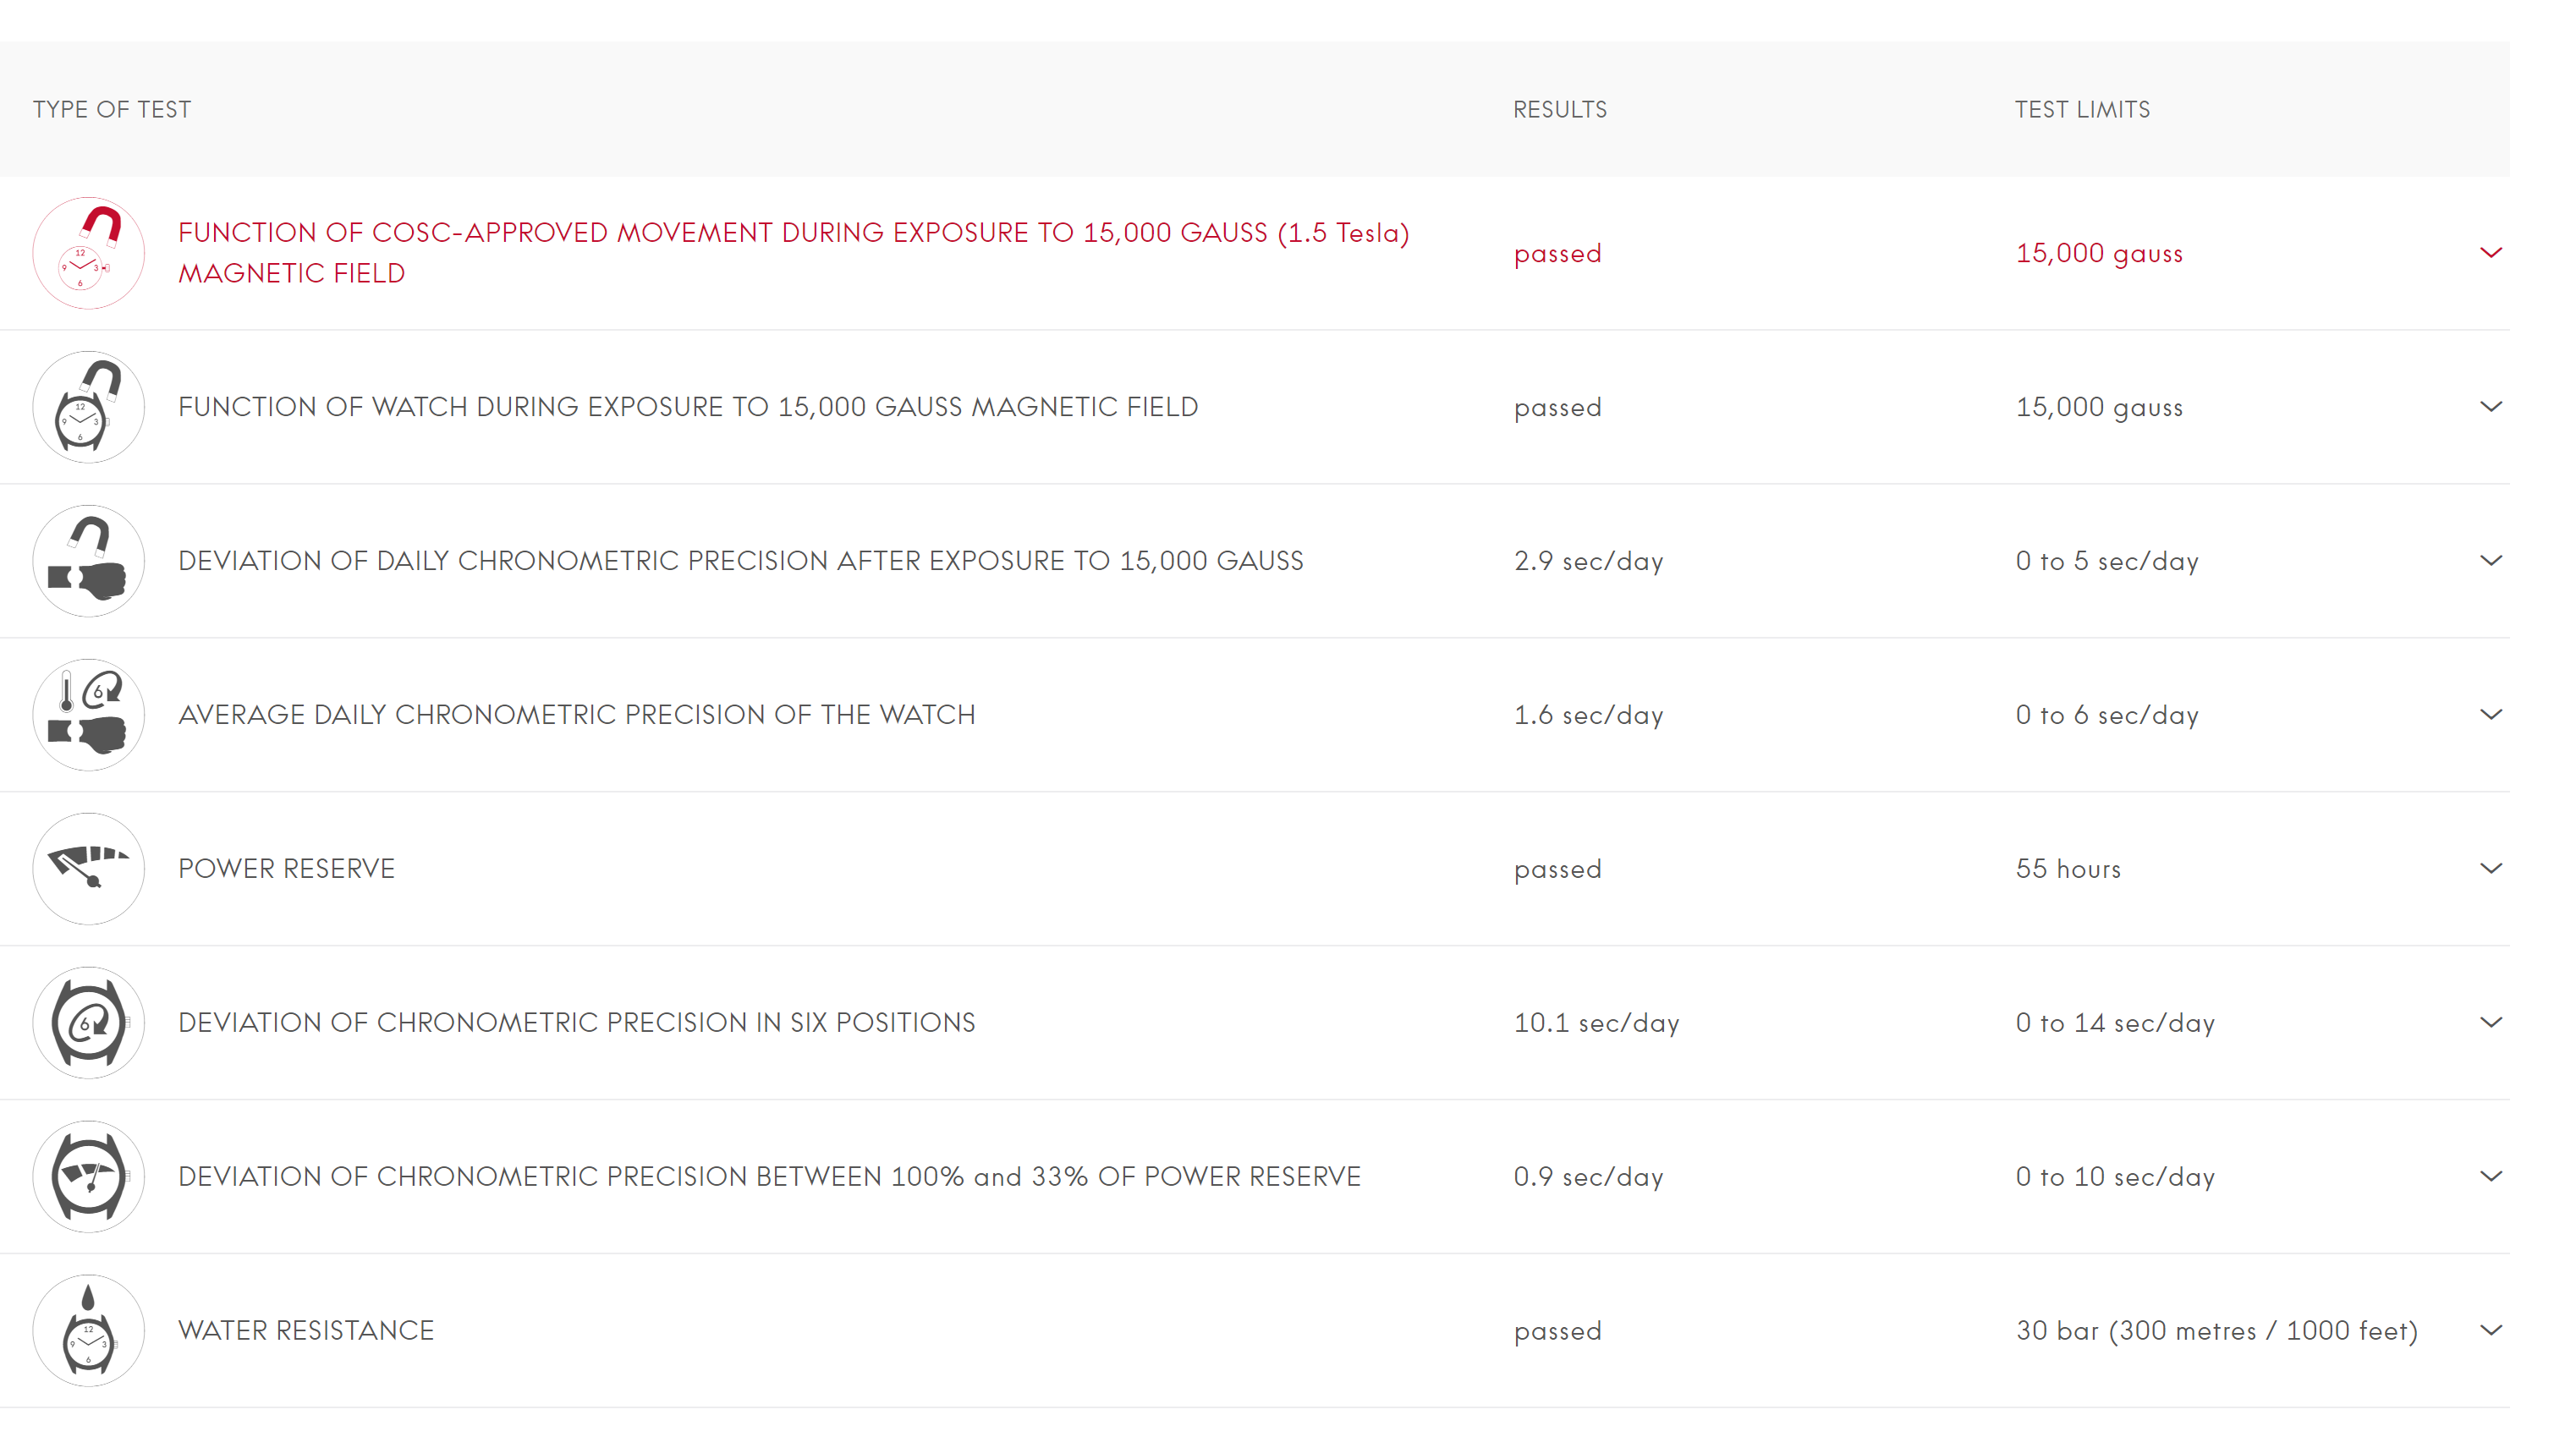2576x1437 pixels.
Task: Click the power reserve gauge icon
Action: (x=88, y=869)
